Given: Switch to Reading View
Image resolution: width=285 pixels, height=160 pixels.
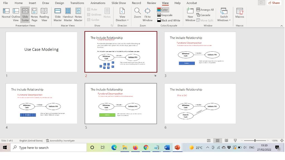Looking at the screenshot, I should 44,15.
